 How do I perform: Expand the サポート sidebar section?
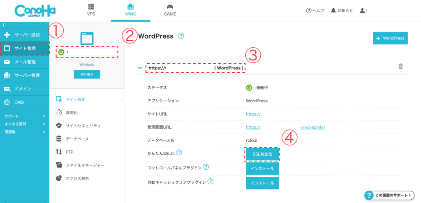click(24, 116)
